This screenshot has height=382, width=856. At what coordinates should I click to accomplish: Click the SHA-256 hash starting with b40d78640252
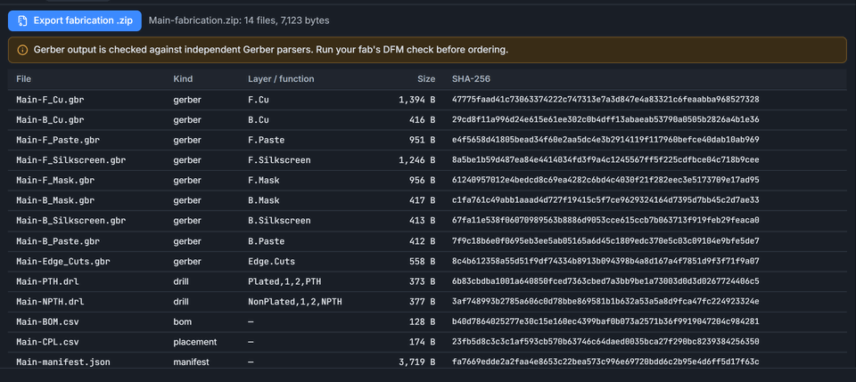point(605,322)
